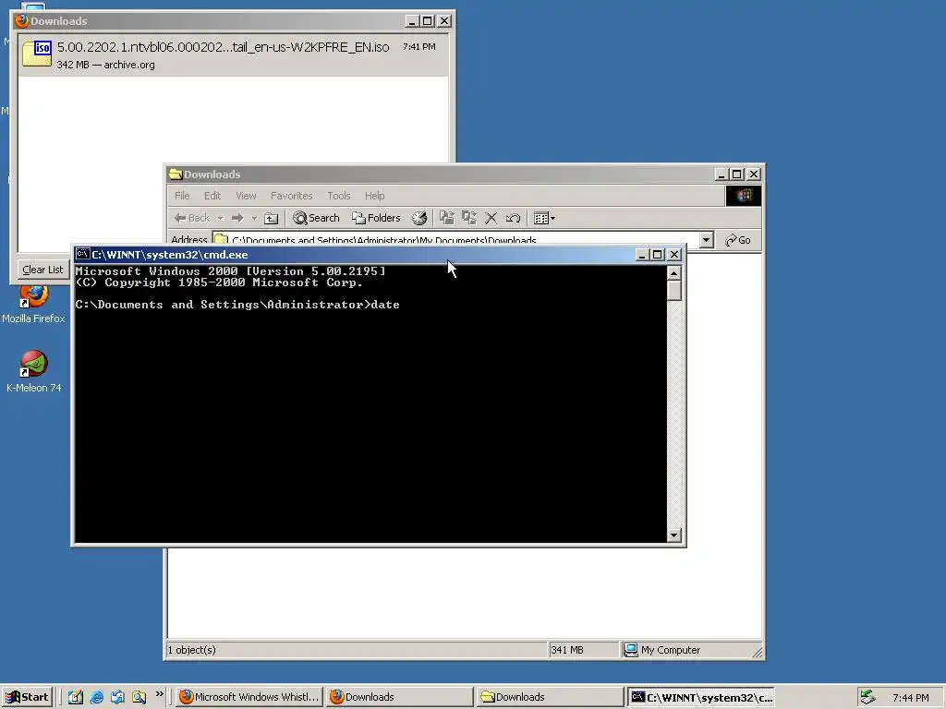Viewport: 946px width, 709px height.
Task: Click the fourth Quick Launch search-folder icon
Action: [x=139, y=697]
